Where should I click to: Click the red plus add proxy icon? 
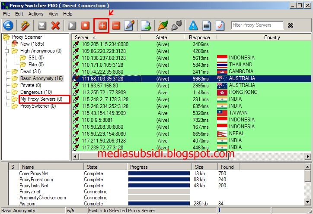(102, 25)
